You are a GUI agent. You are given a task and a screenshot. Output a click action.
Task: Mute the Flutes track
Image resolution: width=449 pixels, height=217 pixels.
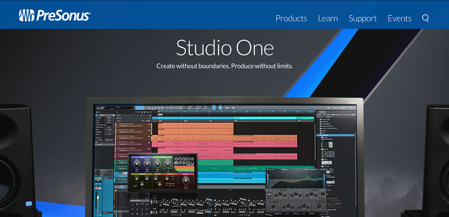(x=120, y=124)
